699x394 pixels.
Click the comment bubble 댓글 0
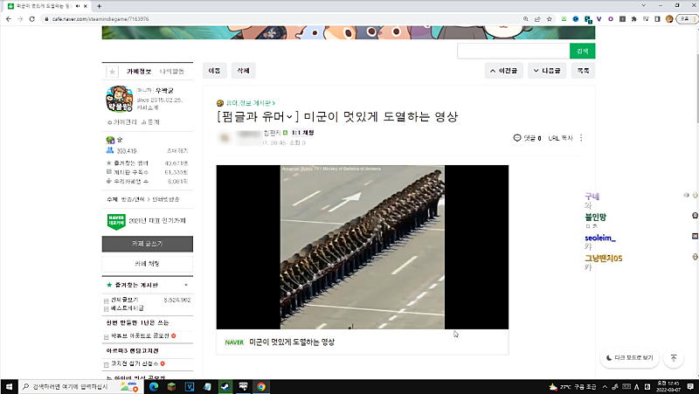(x=527, y=138)
